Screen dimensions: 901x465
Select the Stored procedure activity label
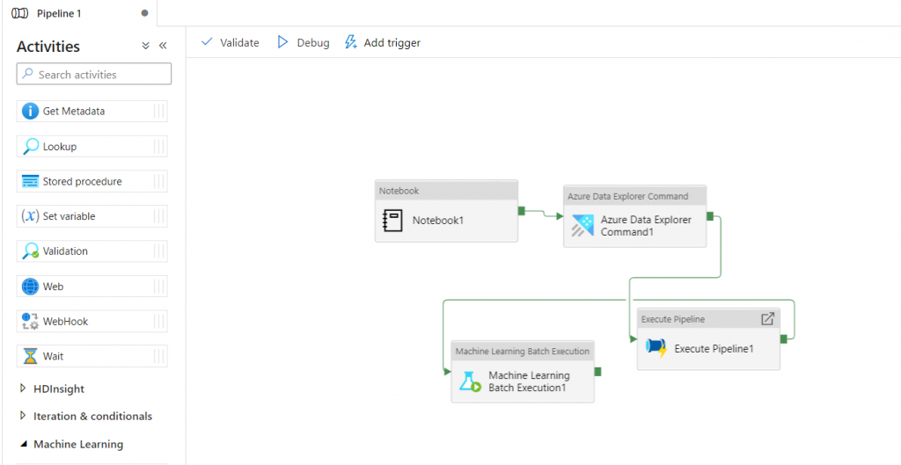pyautogui.click(x=82, y=181)
